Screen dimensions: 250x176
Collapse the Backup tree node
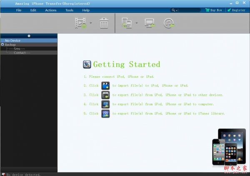point(2,45)
